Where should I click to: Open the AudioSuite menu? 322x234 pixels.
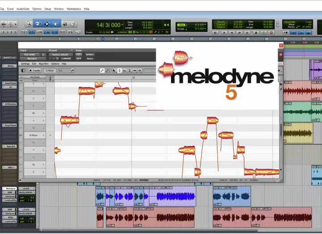tap(23, 9)
